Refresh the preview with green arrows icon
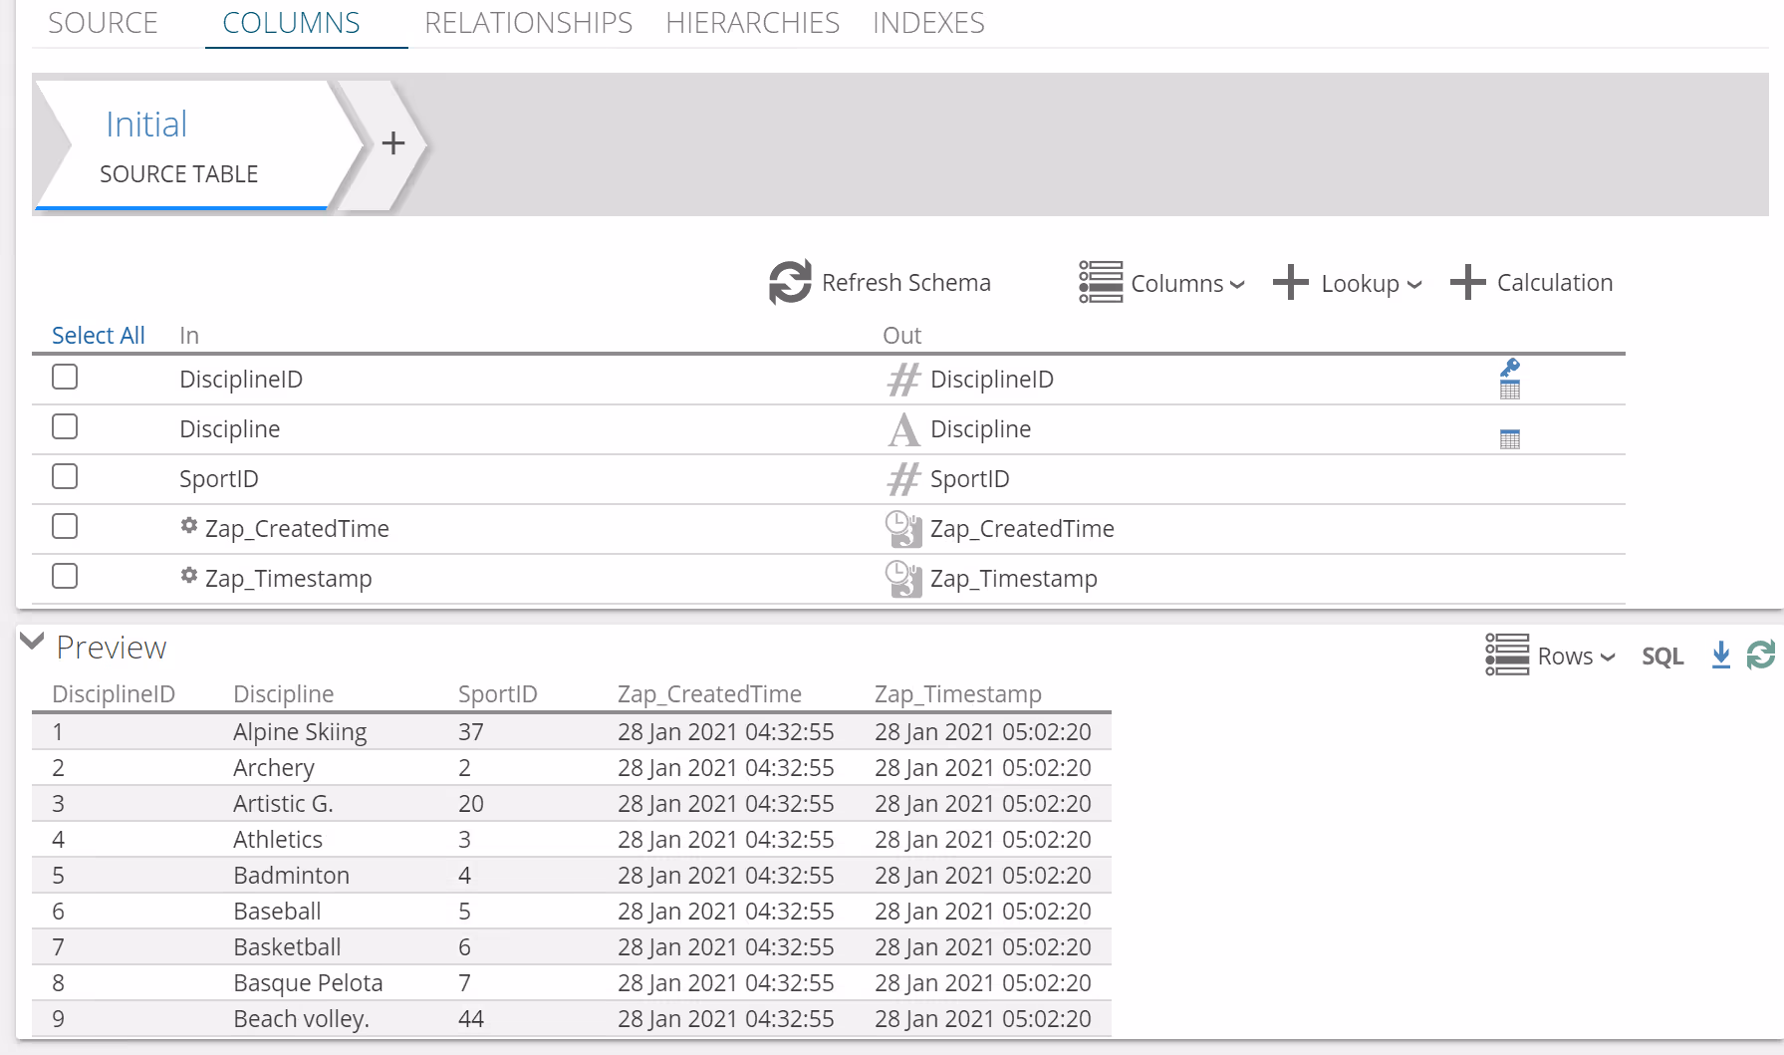1784x1055 pixels. click(1760, 656)
